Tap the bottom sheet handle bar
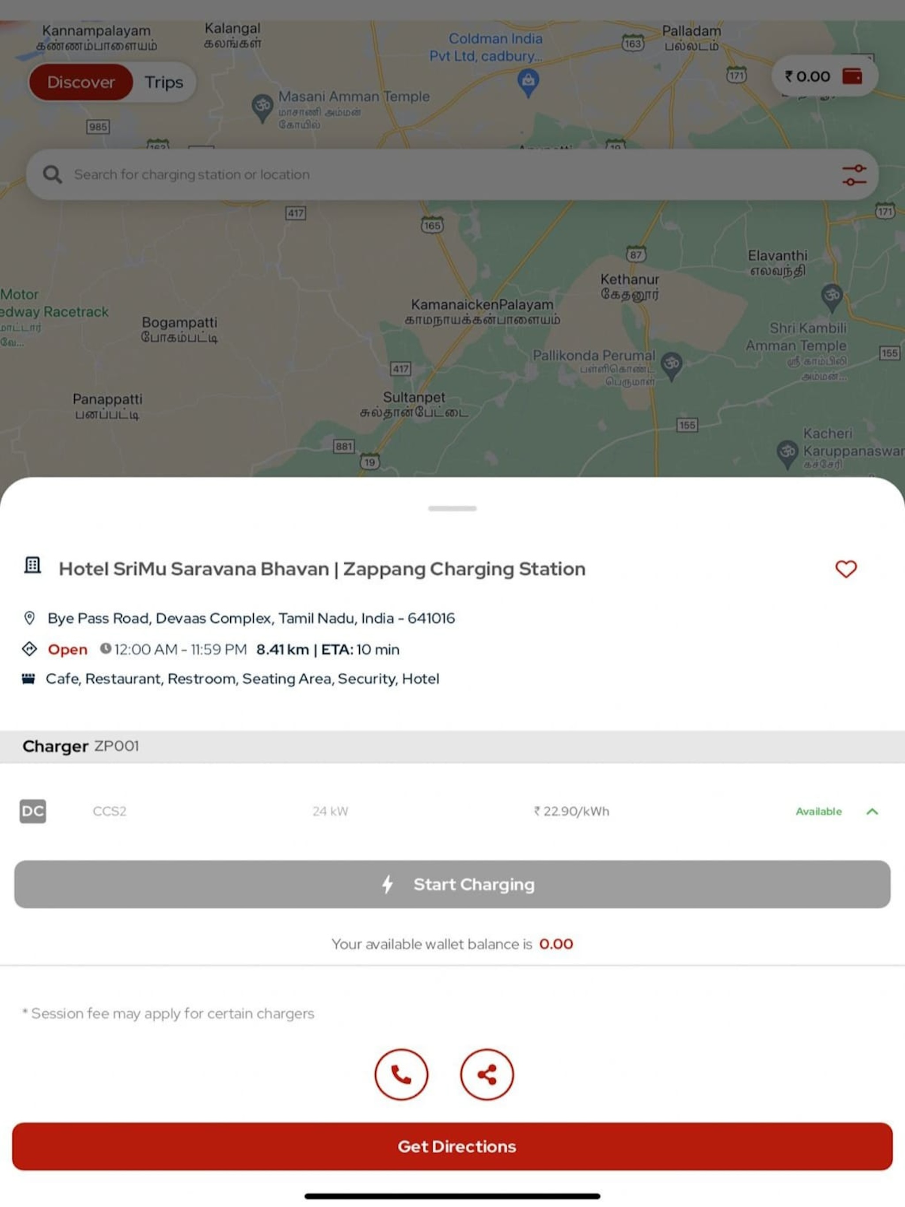The width and height of the screenshot is (905, 1207). pos(452,509)
